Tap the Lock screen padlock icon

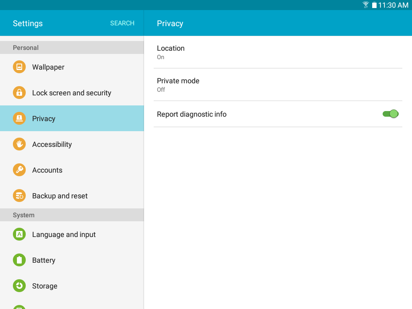pyautogui.click(x=19, y=93)
